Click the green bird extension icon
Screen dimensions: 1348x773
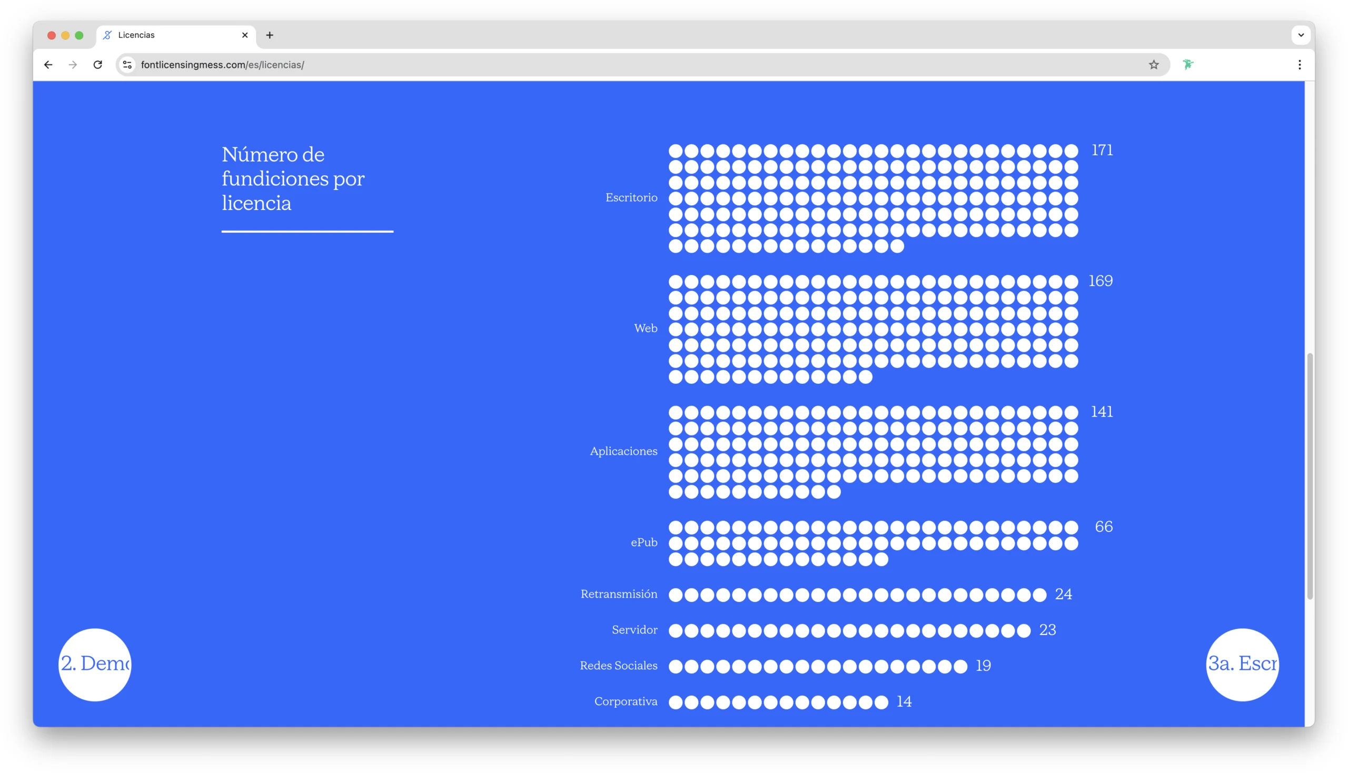[x=1188, y=65]
